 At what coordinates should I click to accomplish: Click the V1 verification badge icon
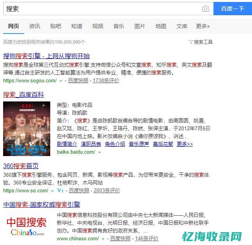click(x=60, y=191)
